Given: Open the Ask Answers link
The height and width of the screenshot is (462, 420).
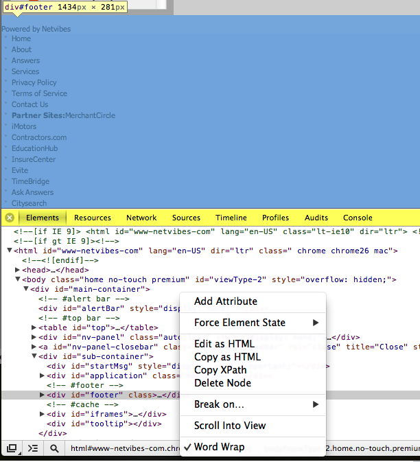Looking at the screenshot, I should tap(32, 192).
